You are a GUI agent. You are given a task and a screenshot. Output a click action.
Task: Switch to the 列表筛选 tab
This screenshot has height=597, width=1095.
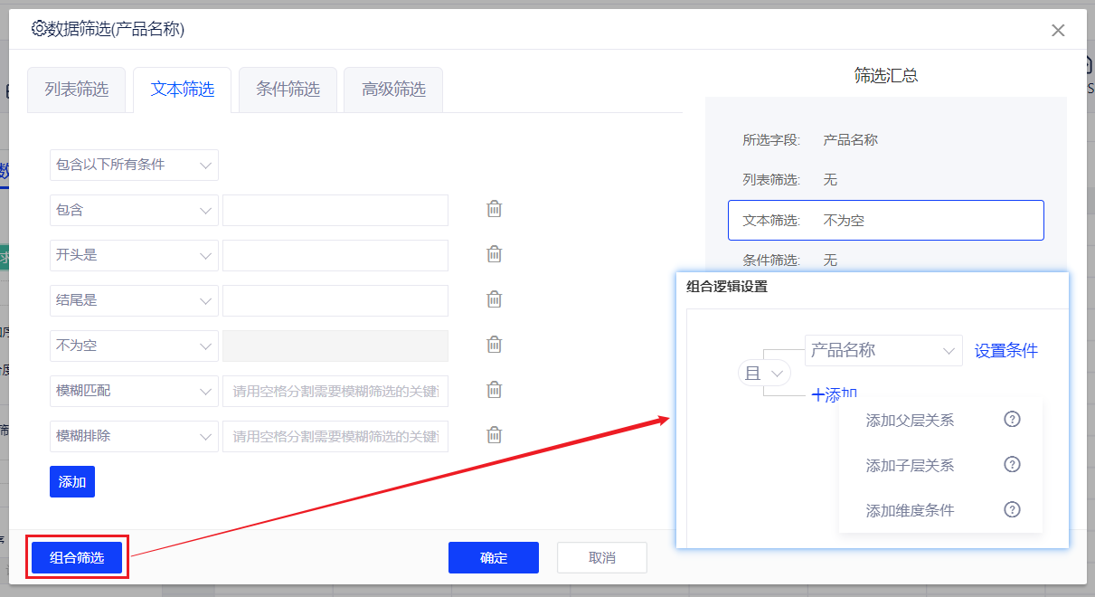point(77,90)
